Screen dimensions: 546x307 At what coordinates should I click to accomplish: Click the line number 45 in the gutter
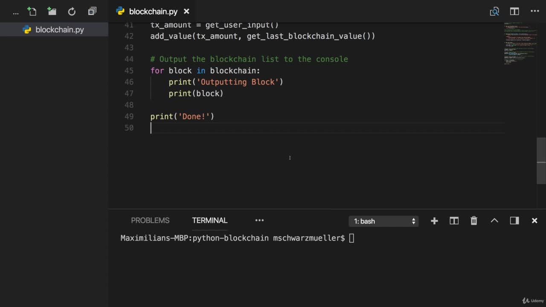[x=129, y=70]
